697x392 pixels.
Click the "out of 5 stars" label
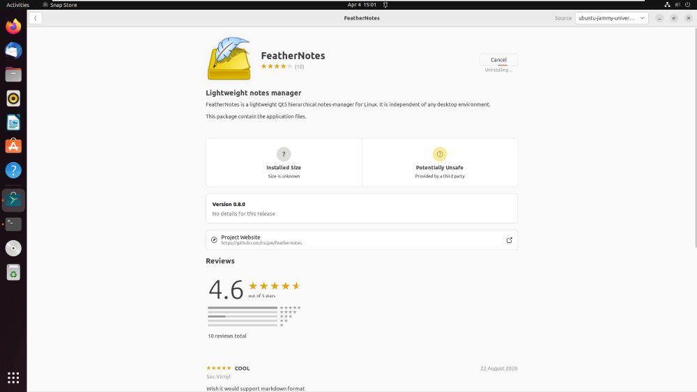point(262,296)
